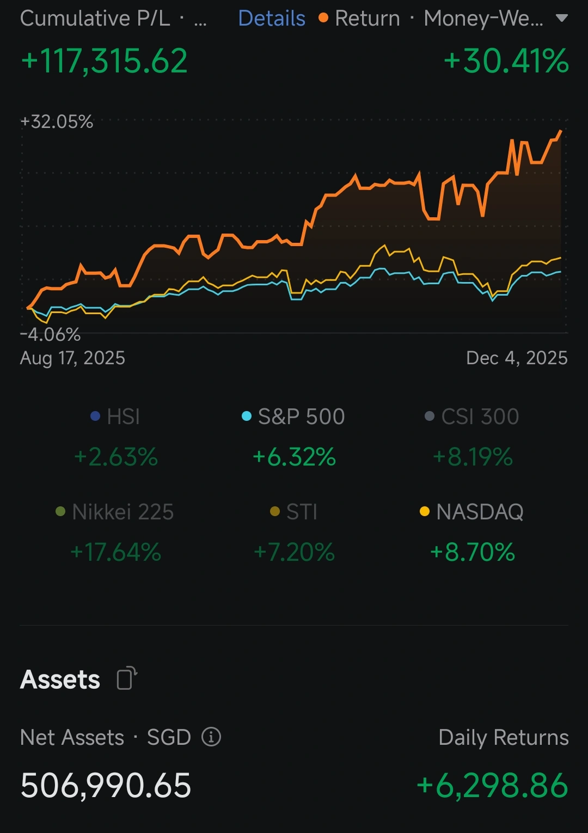Open Net Assets info icon
Viewport: 588px width, 833px height.
pos(211,737)
